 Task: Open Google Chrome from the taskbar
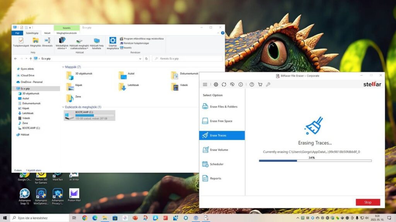[85, 218]
